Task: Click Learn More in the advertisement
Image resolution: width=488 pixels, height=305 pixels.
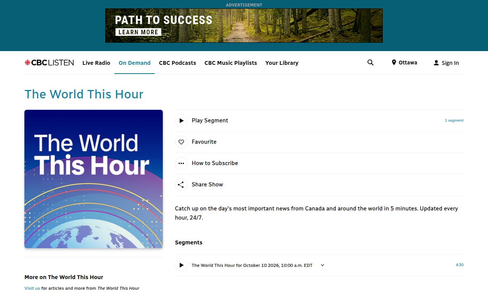Action: pyautogui.click(x=138, y=32)
